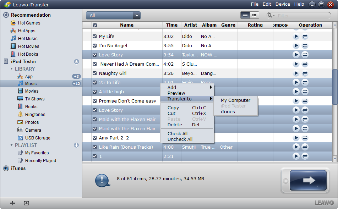
Task: Uncheck the 25 To Life checkbox
Action: pyautogui.click(x=94, y=83)
